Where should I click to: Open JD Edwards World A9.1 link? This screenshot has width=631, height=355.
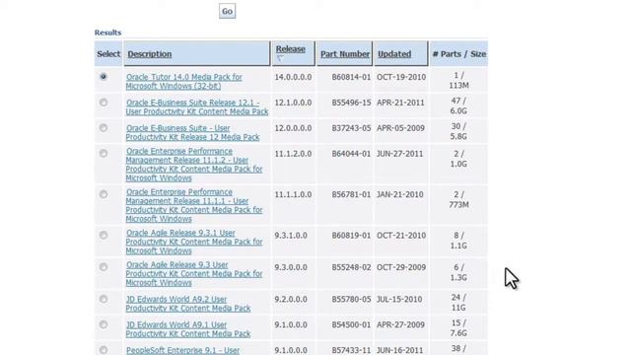click(188, 329)
